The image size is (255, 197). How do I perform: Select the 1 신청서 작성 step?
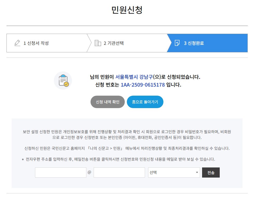[x=47, y=43]
